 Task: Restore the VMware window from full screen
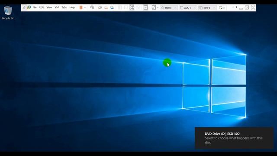(247, 7)
